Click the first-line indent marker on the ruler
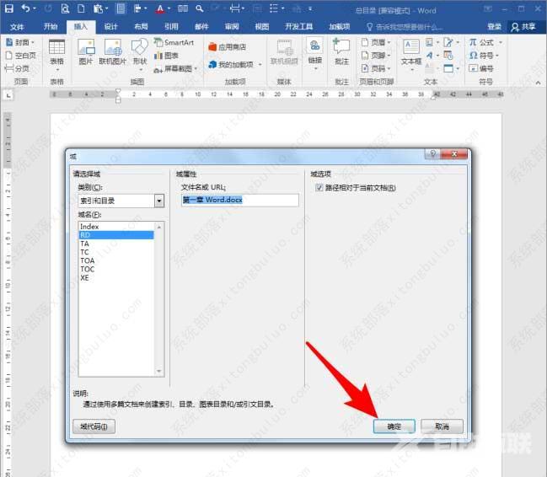Screen dimensions: 547x477 pos(118,91)
